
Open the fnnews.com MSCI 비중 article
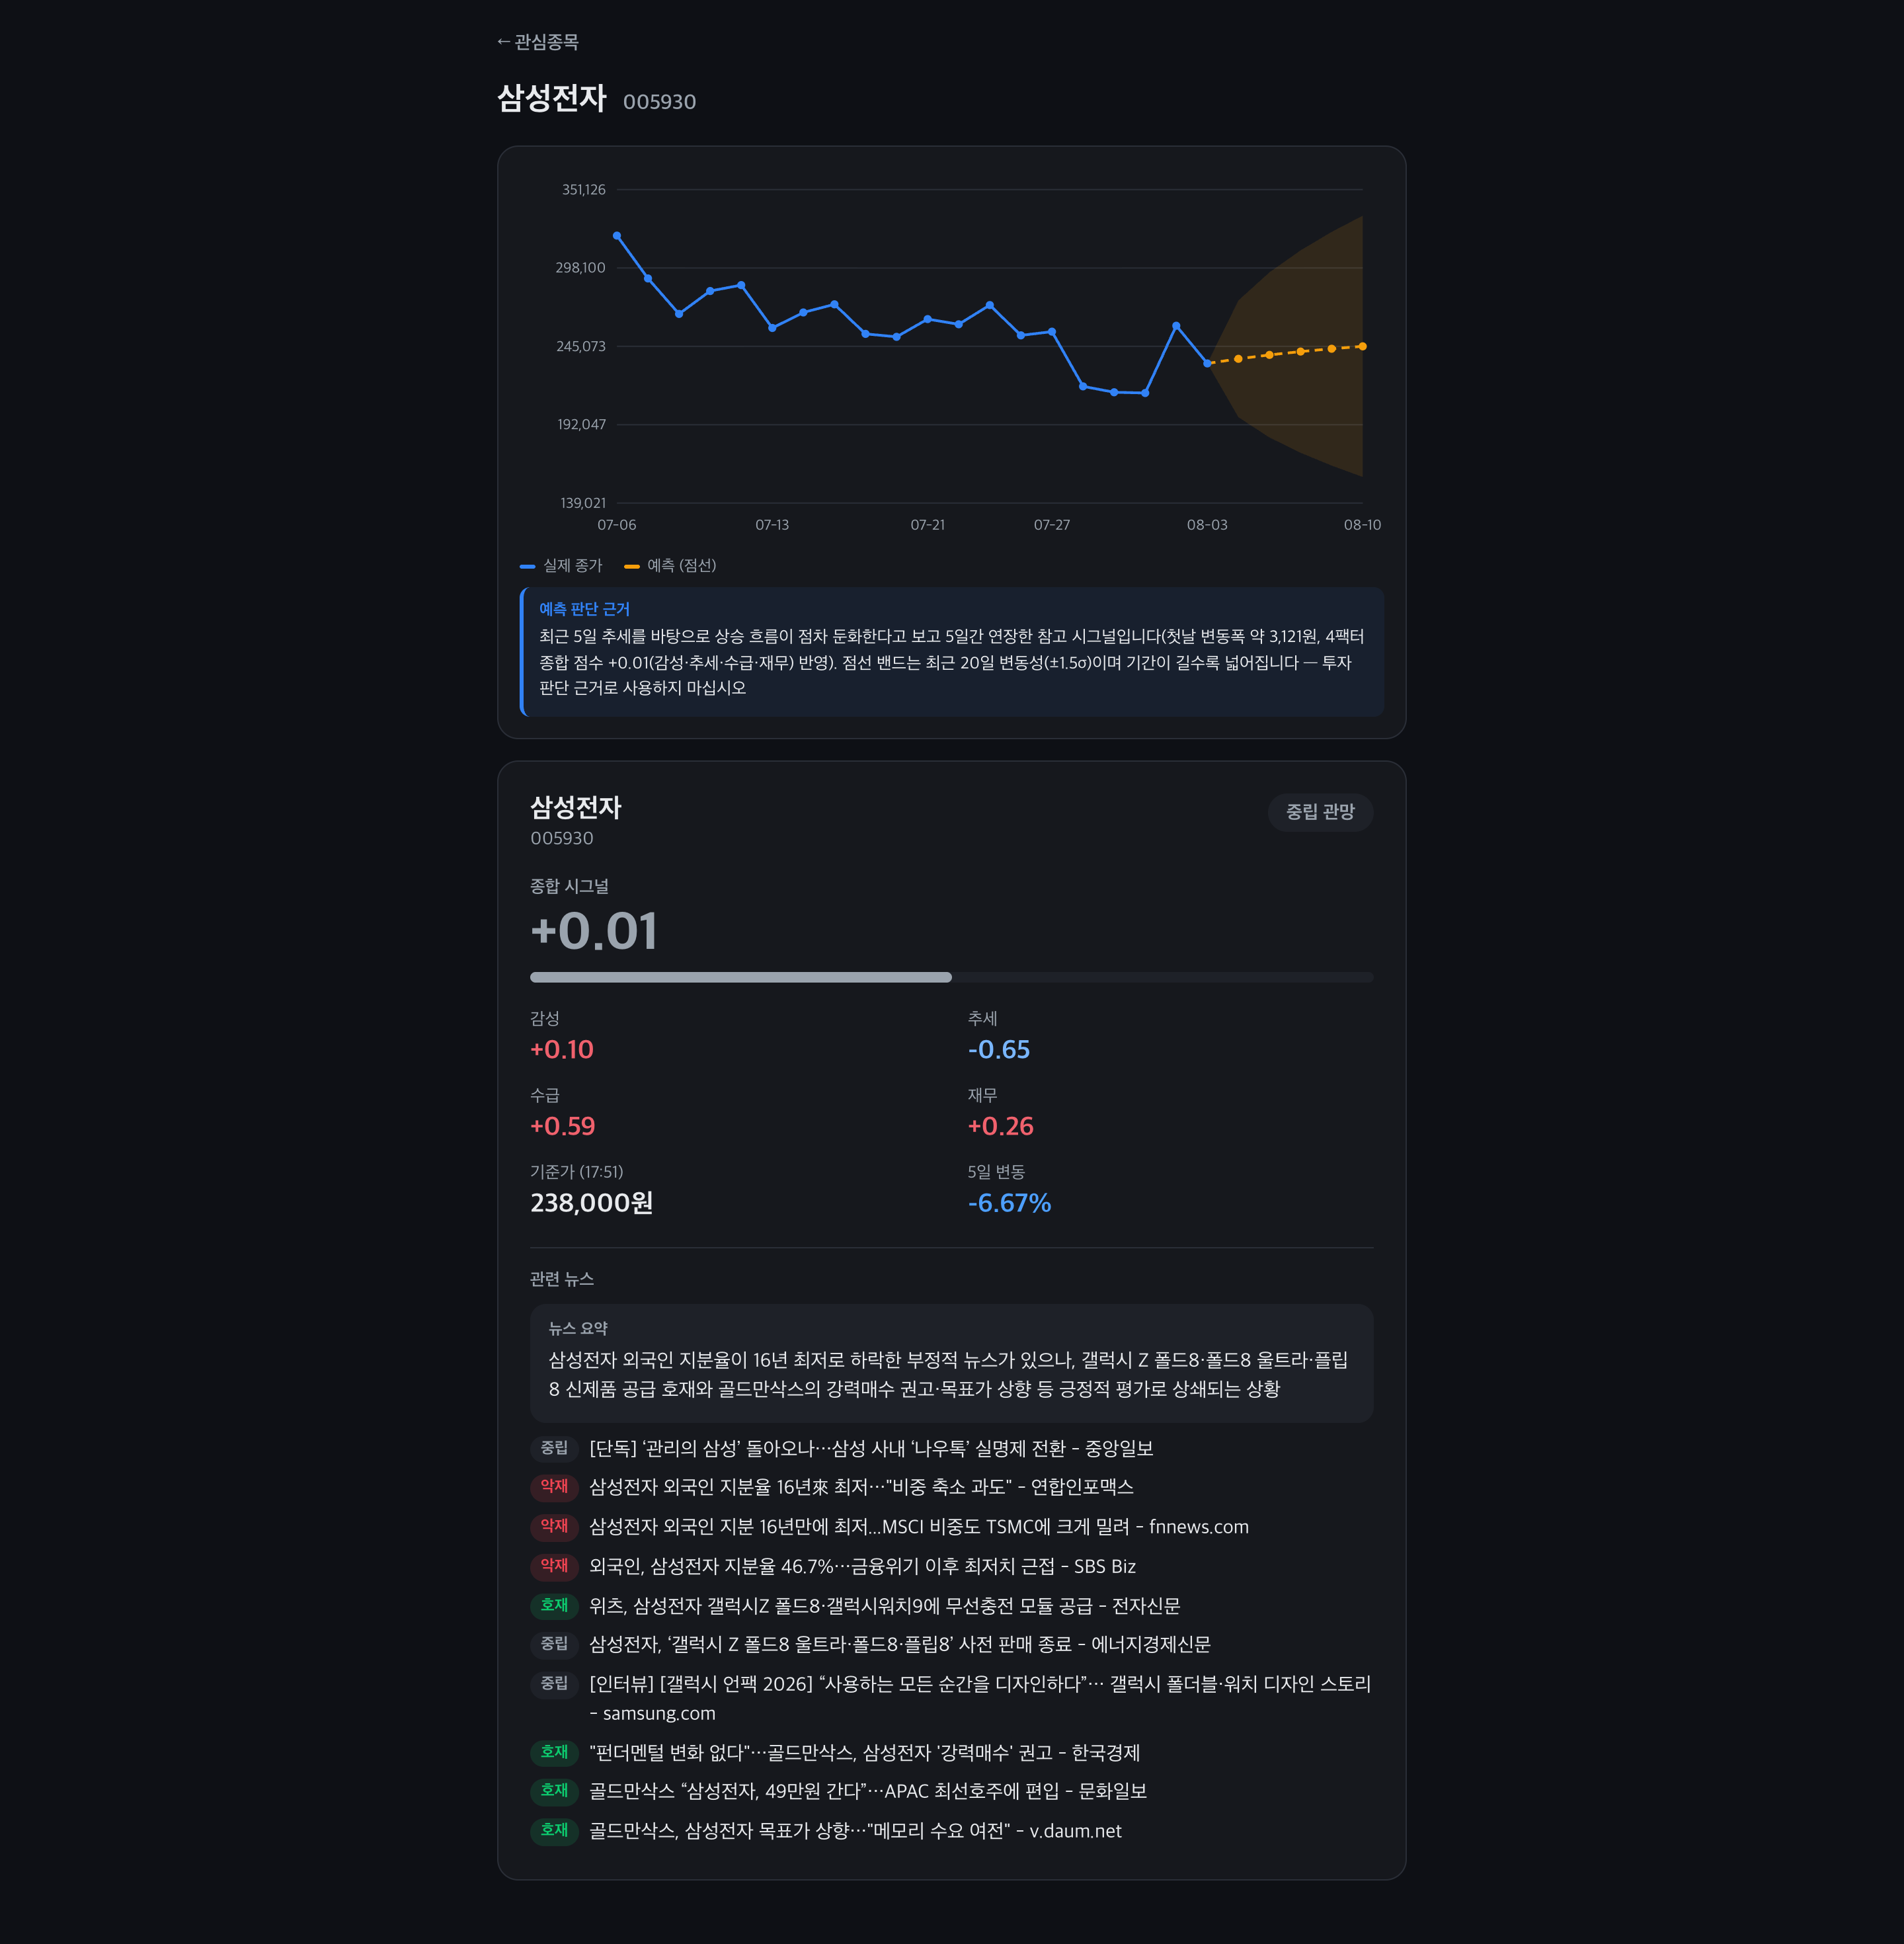919,1527
